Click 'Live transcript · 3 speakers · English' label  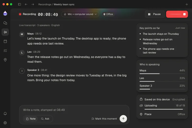40,25
